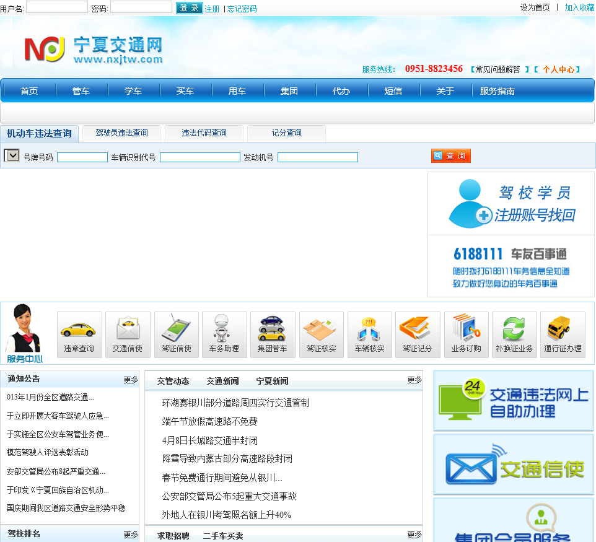The image size is (596, 542).
Task: Switch to the 驾驶员违法查询 tab
Action: pos(121,133)
